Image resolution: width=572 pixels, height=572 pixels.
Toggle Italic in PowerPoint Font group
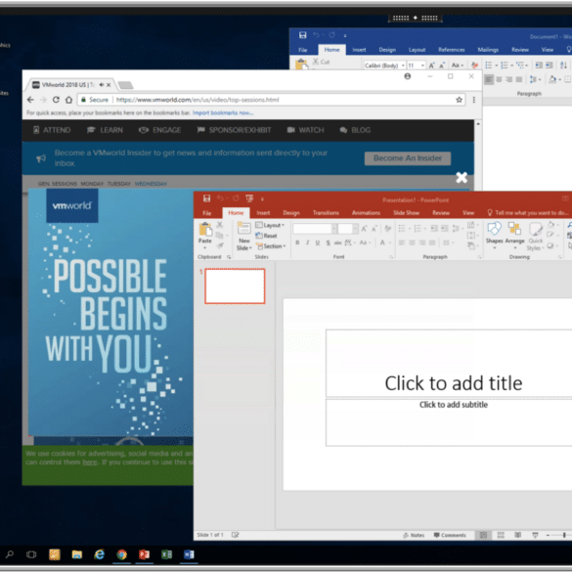pyautogui.click(x=308, y=242)
